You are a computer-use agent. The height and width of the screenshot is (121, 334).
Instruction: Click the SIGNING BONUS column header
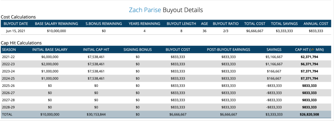point(137,50)
